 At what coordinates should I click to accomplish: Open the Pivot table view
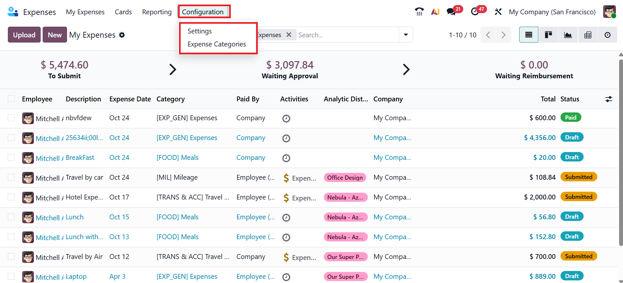click(588, 35)
